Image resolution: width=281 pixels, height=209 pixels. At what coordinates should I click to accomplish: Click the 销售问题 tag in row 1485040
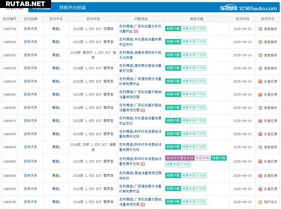coord(173,94)
